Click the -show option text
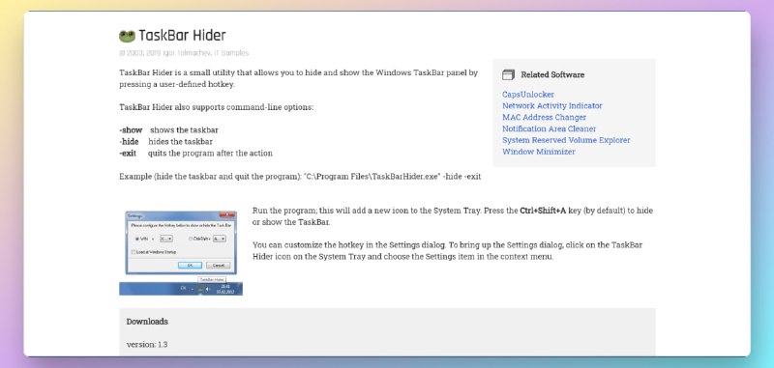Image resolution: width=774 pixels, height=368 pixels. pyautogui.click(x=131, y=130)
